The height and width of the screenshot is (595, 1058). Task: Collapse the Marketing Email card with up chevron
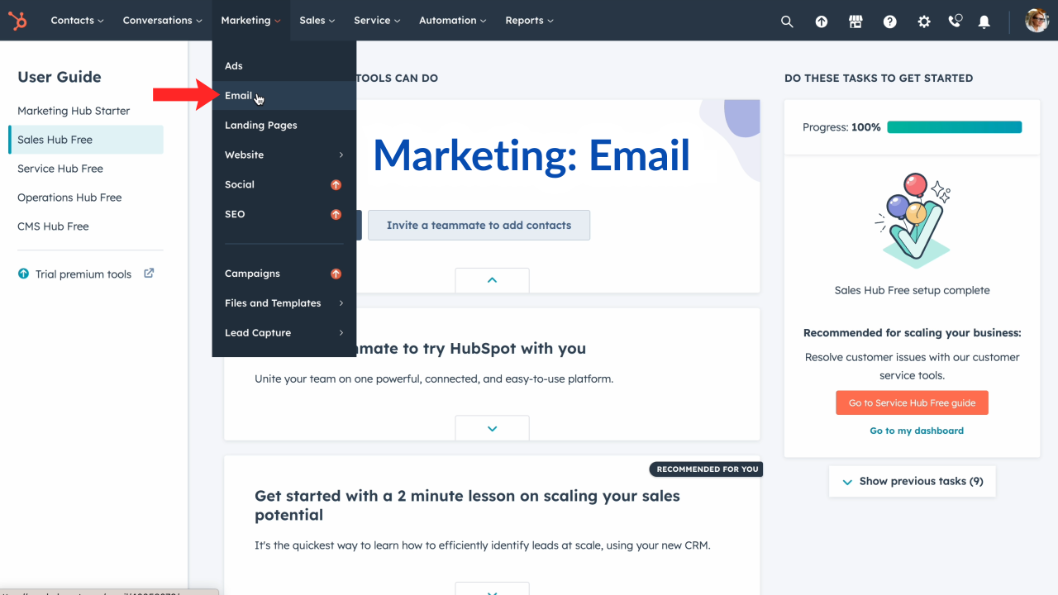[492, 280]
